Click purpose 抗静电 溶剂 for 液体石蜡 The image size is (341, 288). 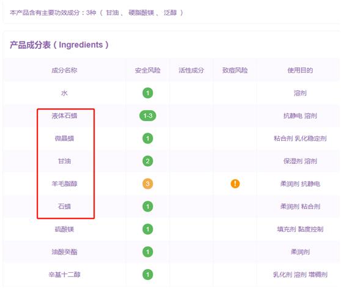300,116
